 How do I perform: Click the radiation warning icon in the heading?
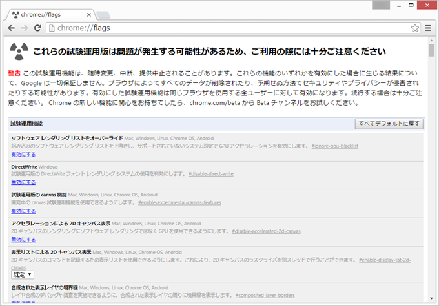(x=19, y=51)
